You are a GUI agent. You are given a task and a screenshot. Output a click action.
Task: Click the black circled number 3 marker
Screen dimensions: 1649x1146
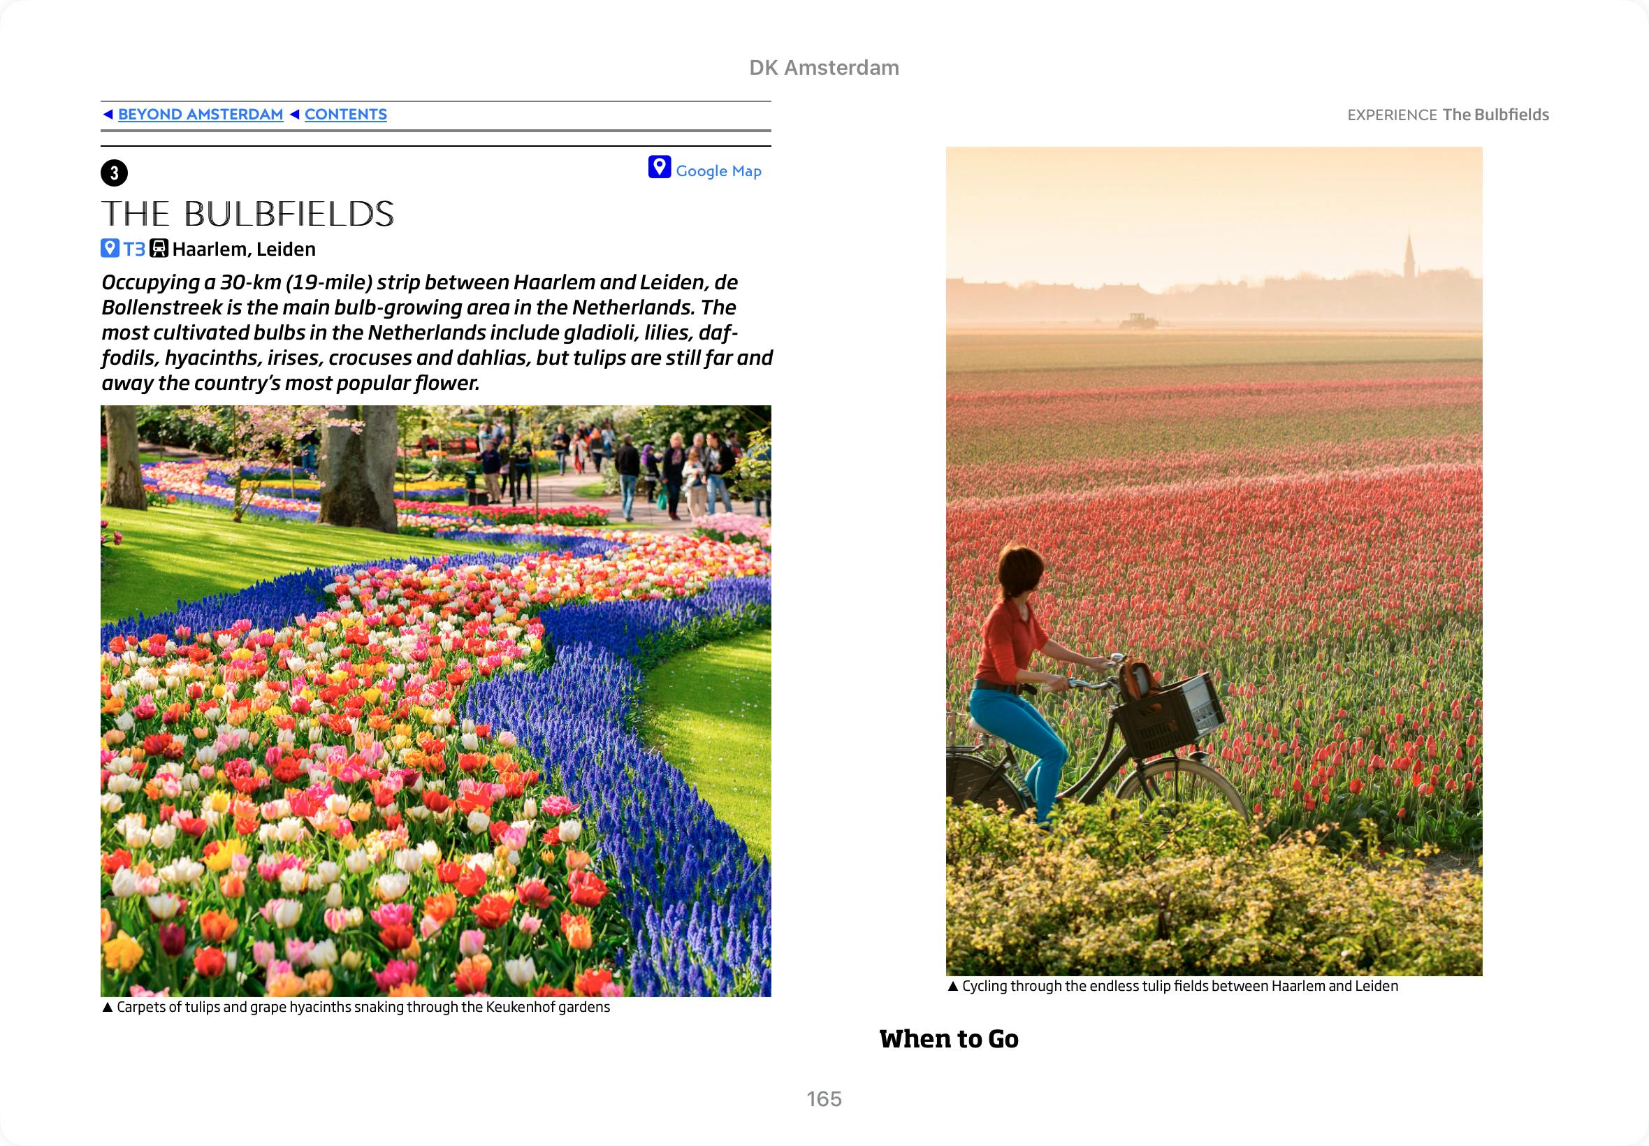(114, 173)
